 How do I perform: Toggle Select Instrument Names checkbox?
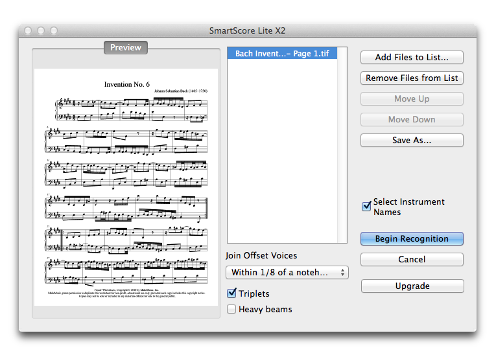point(366,207)
